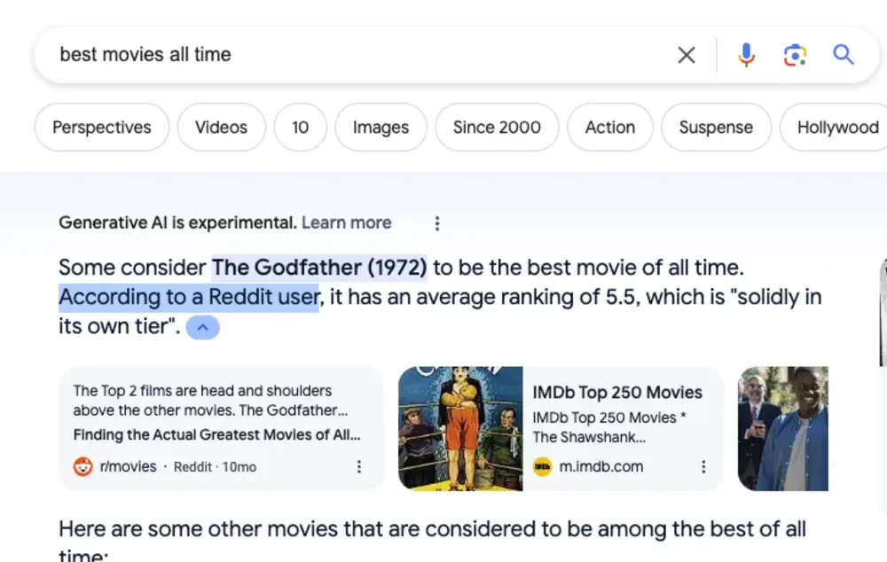The height and width of the screenshot is (562, 887).
Task: Click the 'Generative AI is experimental.' text
Action: (177, 222)
